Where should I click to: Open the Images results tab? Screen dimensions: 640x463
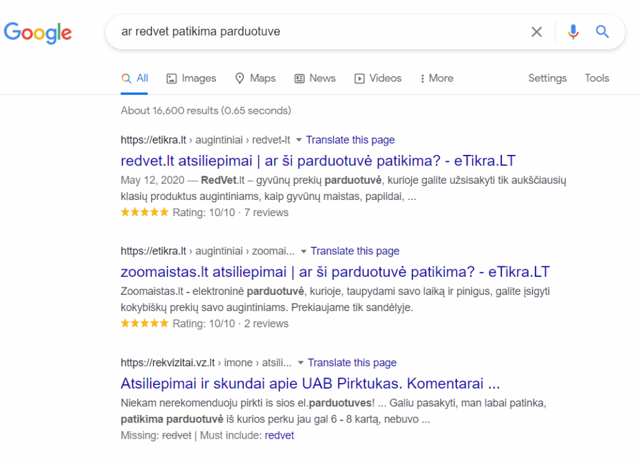point(191,78)
